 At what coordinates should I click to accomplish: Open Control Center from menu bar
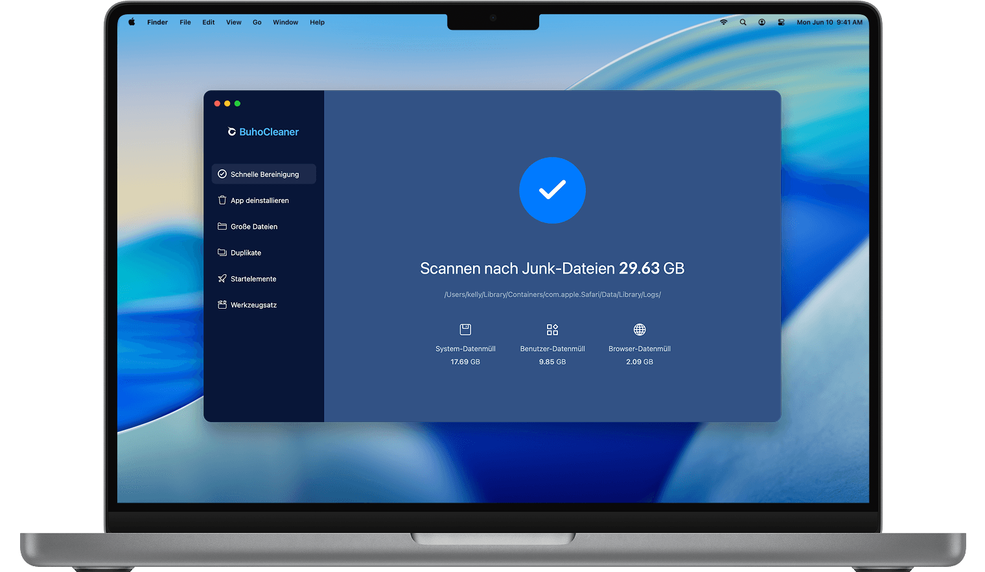[x=781, y=22]
